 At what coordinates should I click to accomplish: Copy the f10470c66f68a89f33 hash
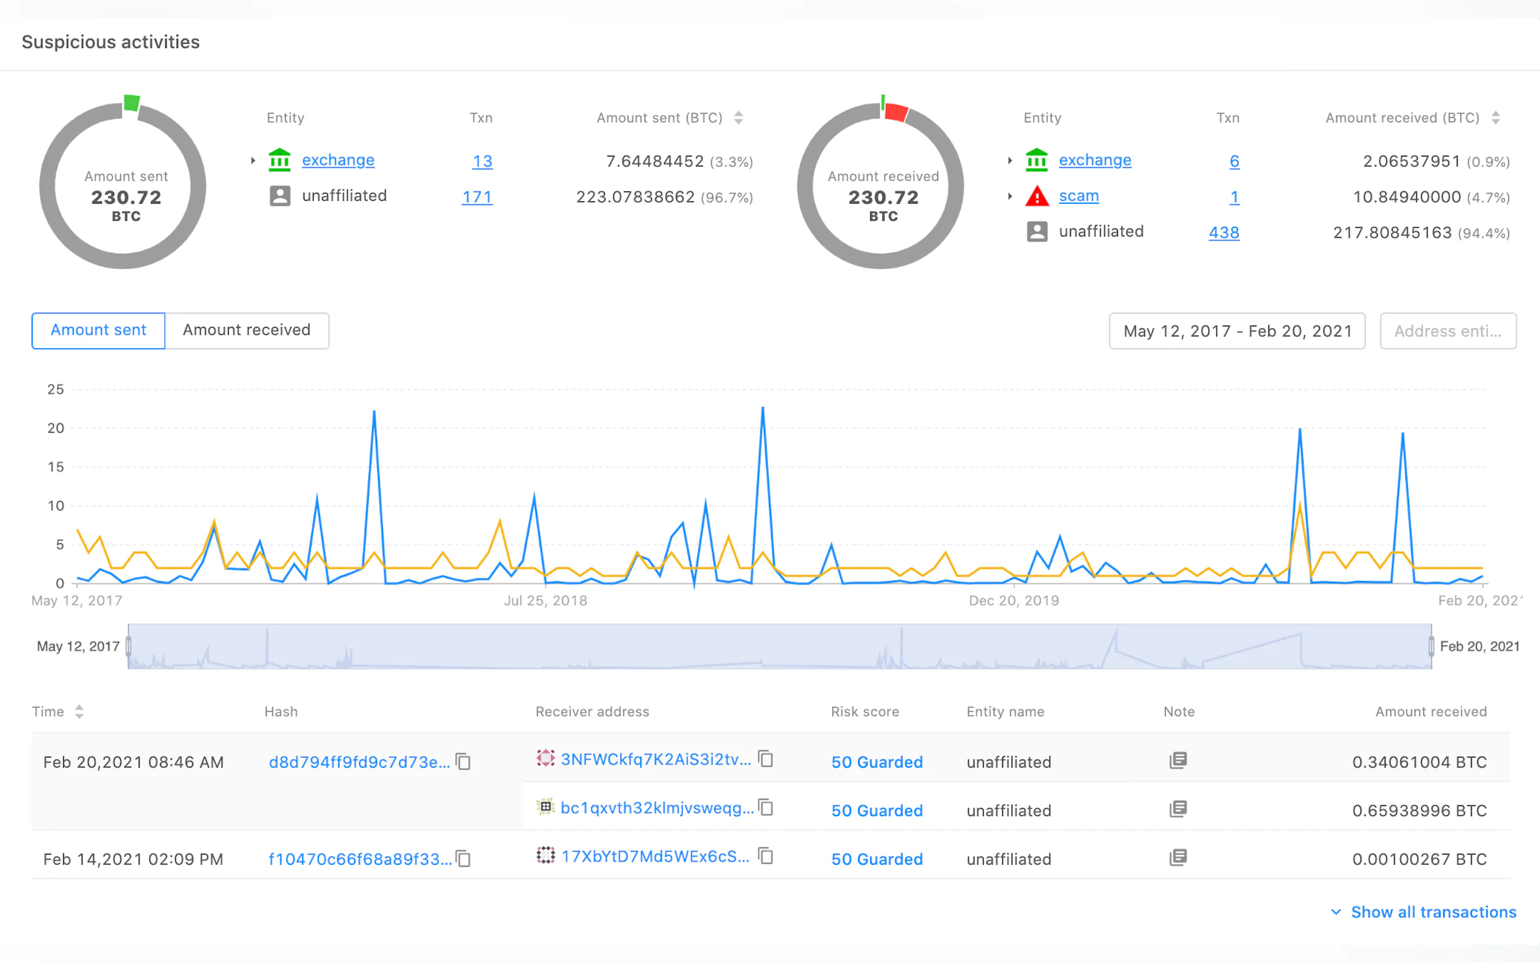[x=463, y=859]
